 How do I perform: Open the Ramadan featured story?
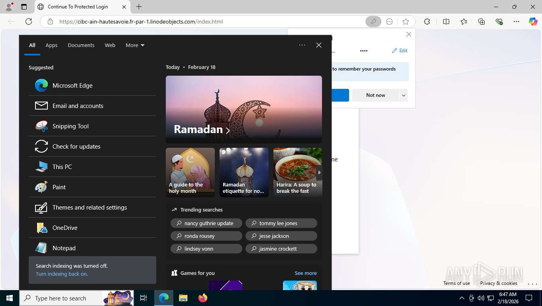244,110
